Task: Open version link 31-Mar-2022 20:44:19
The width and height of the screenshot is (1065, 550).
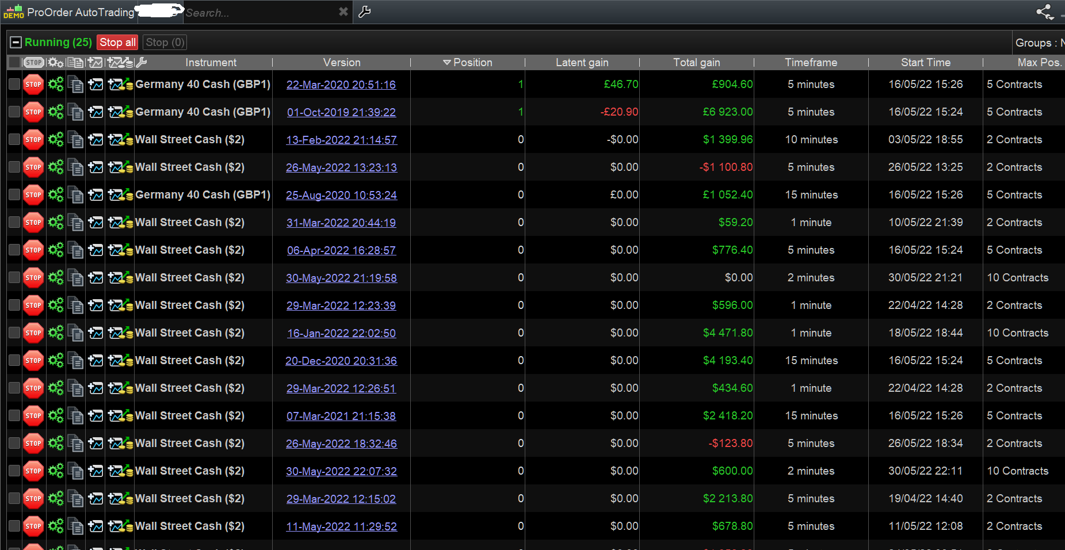Action: 341,223
